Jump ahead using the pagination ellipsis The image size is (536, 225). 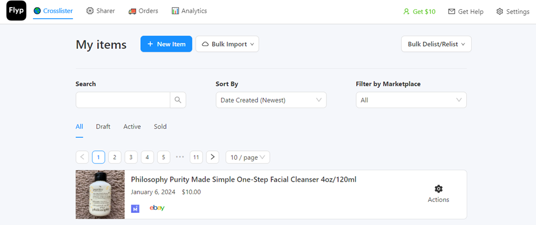(x=180, y=157)
